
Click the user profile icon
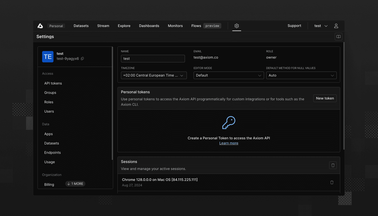tap(336, 26)
